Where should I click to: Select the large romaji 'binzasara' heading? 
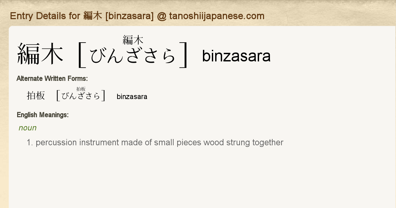(236, 56)
